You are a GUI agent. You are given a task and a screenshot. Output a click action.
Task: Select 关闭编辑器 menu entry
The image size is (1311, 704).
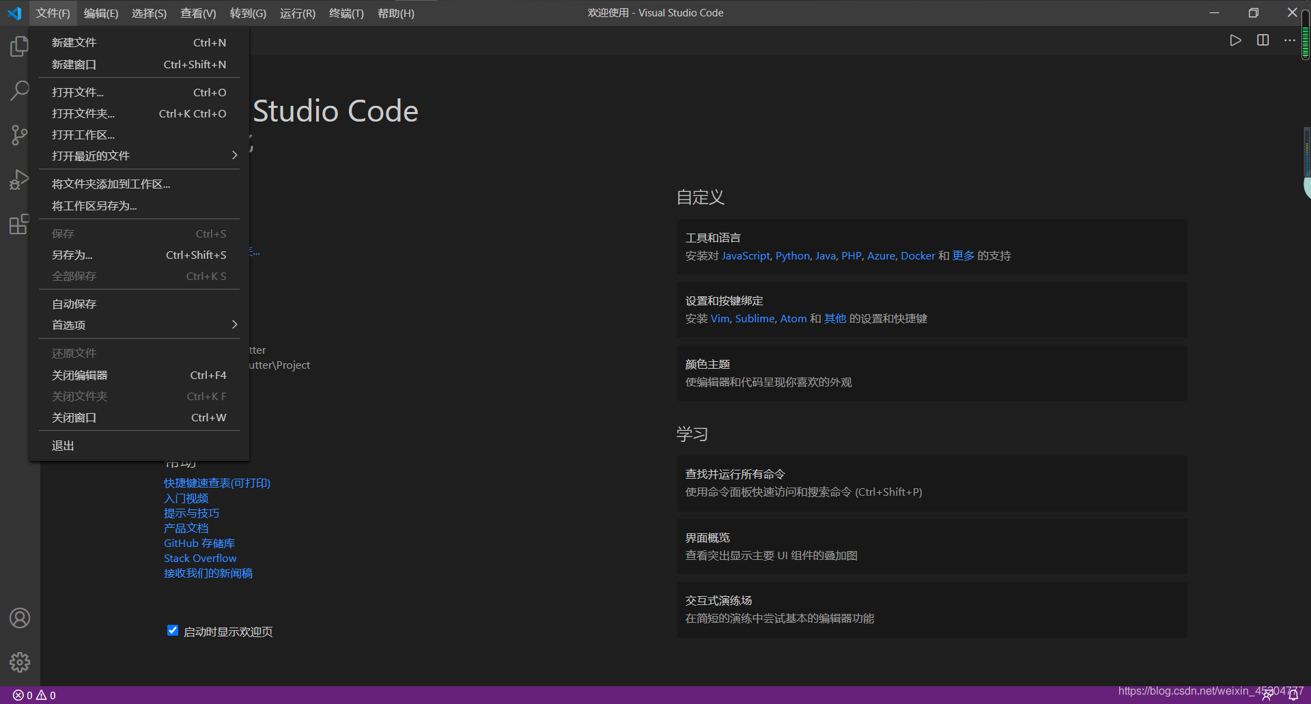139,375
